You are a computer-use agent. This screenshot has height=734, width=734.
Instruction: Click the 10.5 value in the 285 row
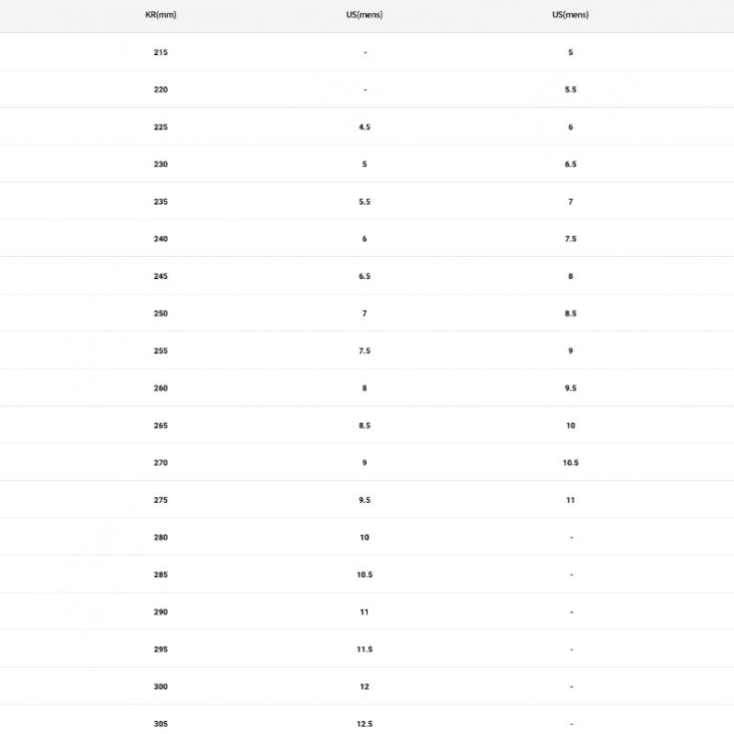(364, 575)
